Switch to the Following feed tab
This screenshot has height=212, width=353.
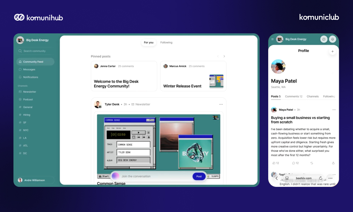point(166,42)
